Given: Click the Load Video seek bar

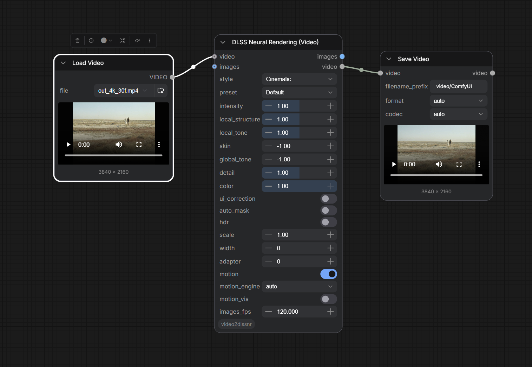Looking at the screenshot, I should tap(113, 155).
